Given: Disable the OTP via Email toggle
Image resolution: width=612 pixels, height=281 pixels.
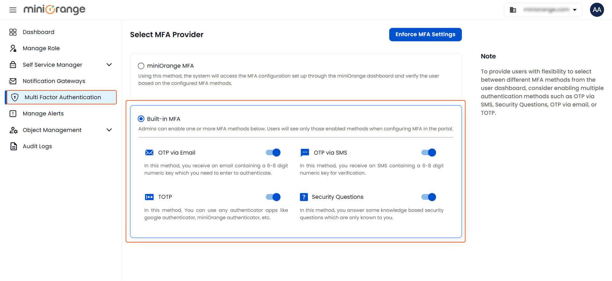Looking at the screenshot, I should pos(273,152).
